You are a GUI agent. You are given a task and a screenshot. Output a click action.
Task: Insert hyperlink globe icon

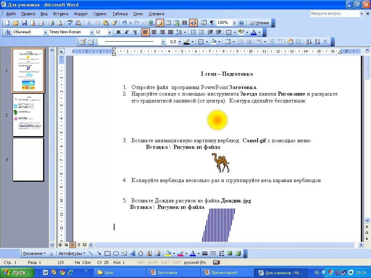[151, 23]
